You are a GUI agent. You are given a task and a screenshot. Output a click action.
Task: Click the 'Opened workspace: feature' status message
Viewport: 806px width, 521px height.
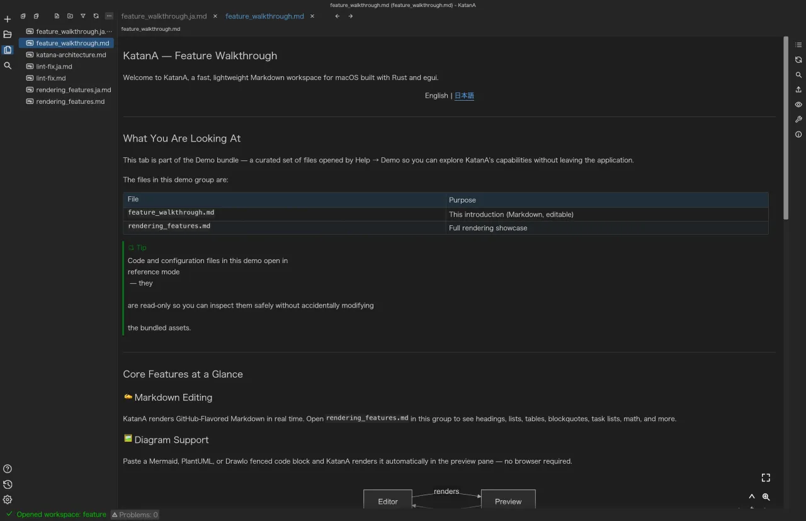click(x=61, y=515)
